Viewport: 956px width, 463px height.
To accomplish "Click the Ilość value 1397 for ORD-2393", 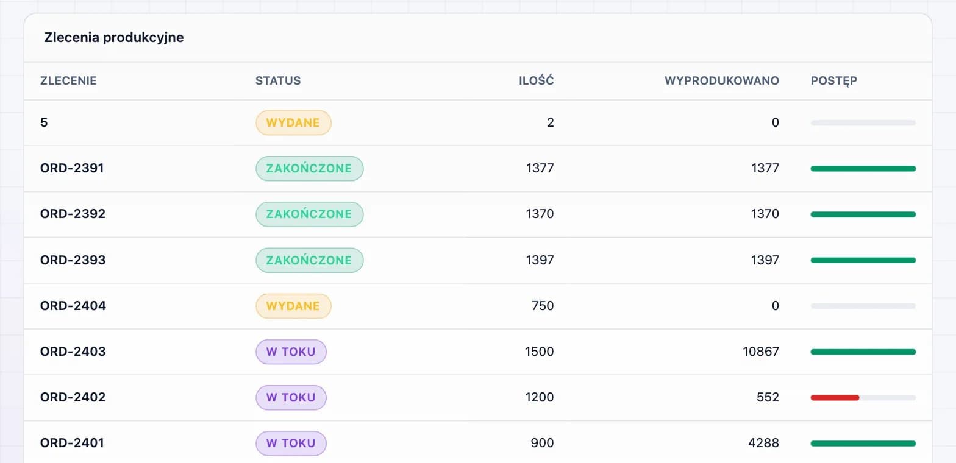I will [x=540, y=260].
